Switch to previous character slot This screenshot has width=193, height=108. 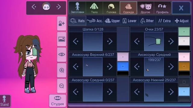pyautogui.click(x=34, y=7)
